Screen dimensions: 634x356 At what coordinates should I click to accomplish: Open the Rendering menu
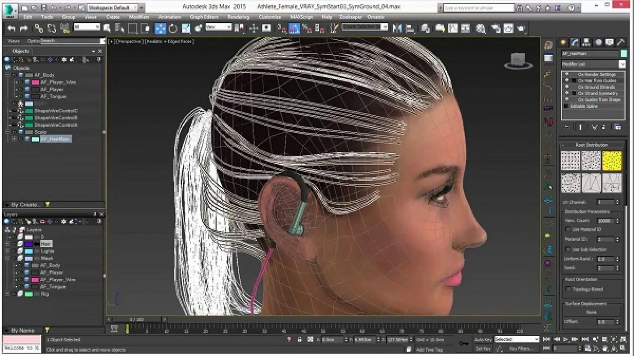tap(238, 17)
